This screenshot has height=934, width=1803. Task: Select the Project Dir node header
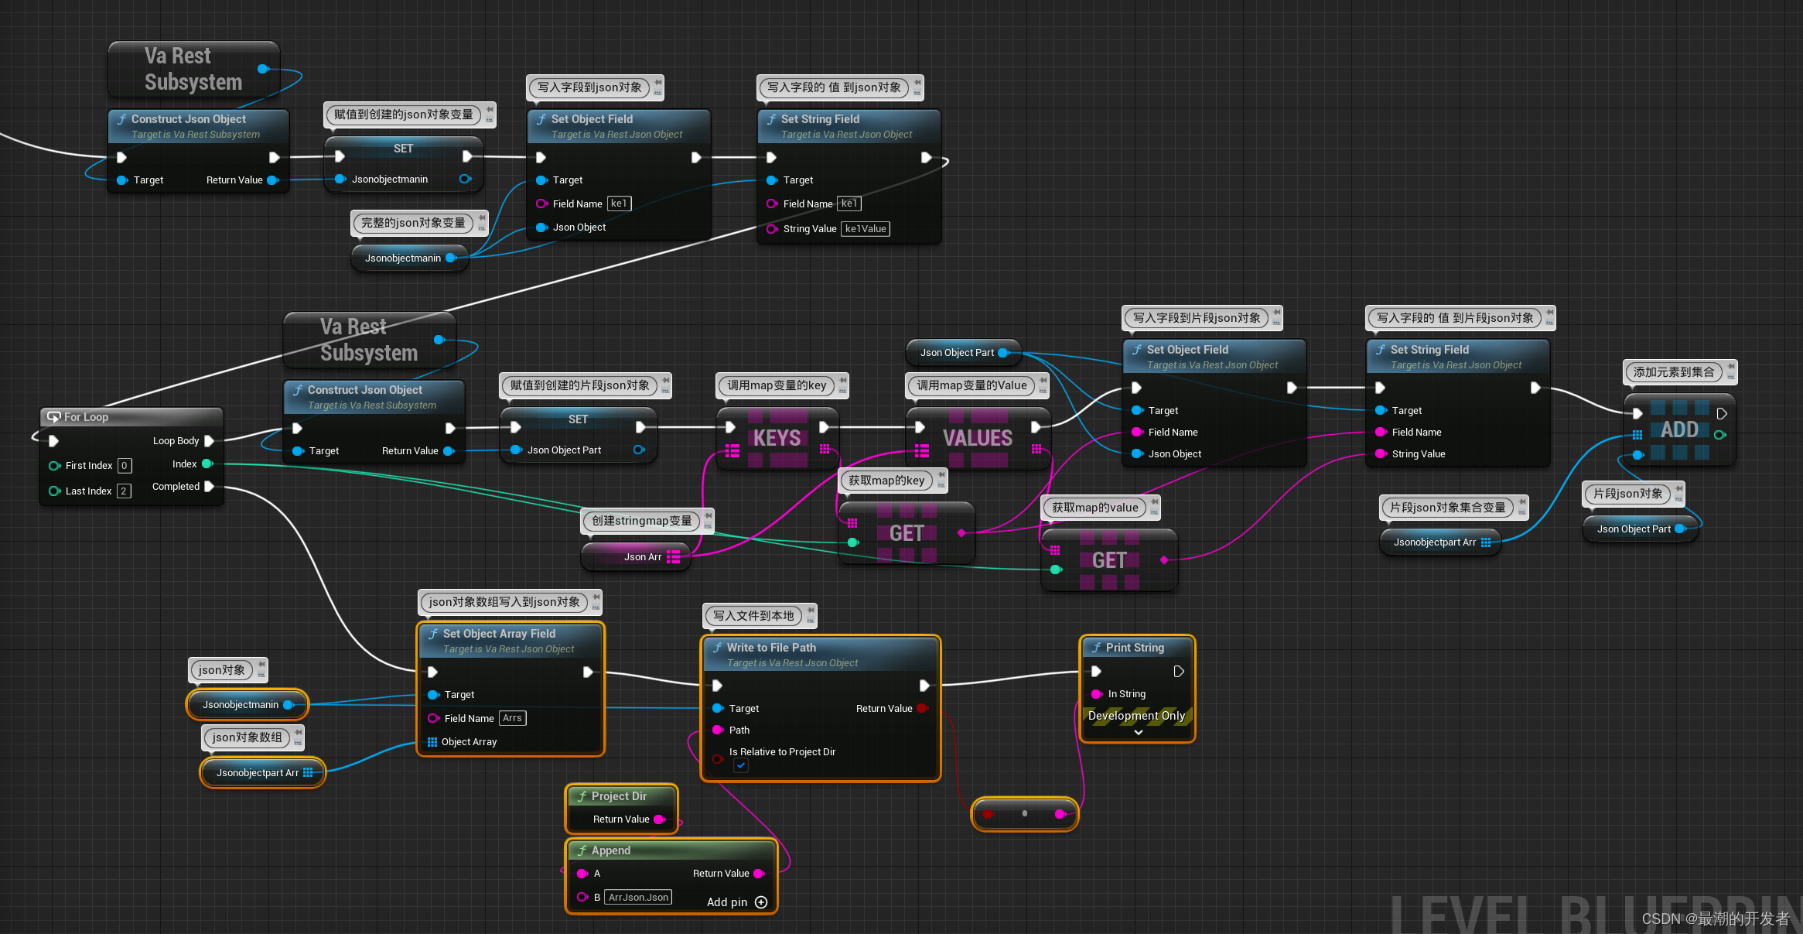coord(622,796)
